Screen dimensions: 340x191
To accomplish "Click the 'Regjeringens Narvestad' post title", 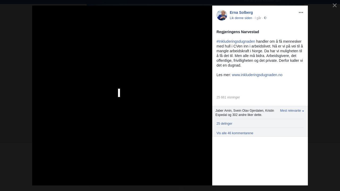I will [238, 32].
